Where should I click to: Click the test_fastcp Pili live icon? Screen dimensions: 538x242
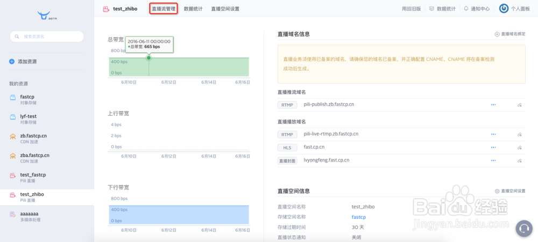coord(13,175)
